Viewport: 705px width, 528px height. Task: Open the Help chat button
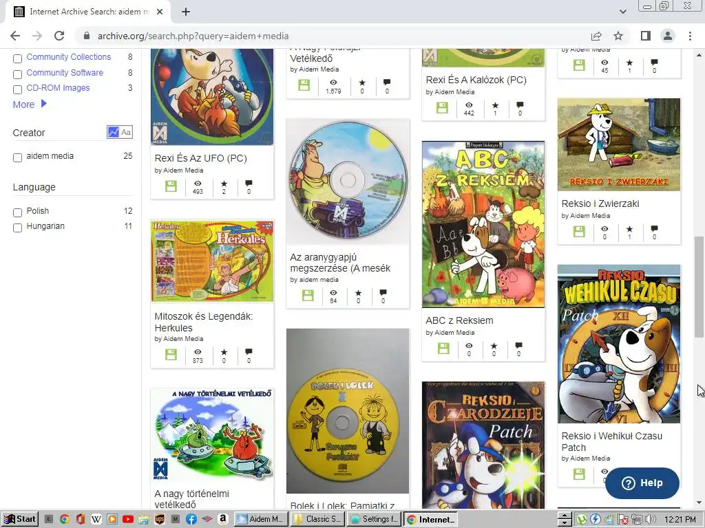[x=642, y=483]
